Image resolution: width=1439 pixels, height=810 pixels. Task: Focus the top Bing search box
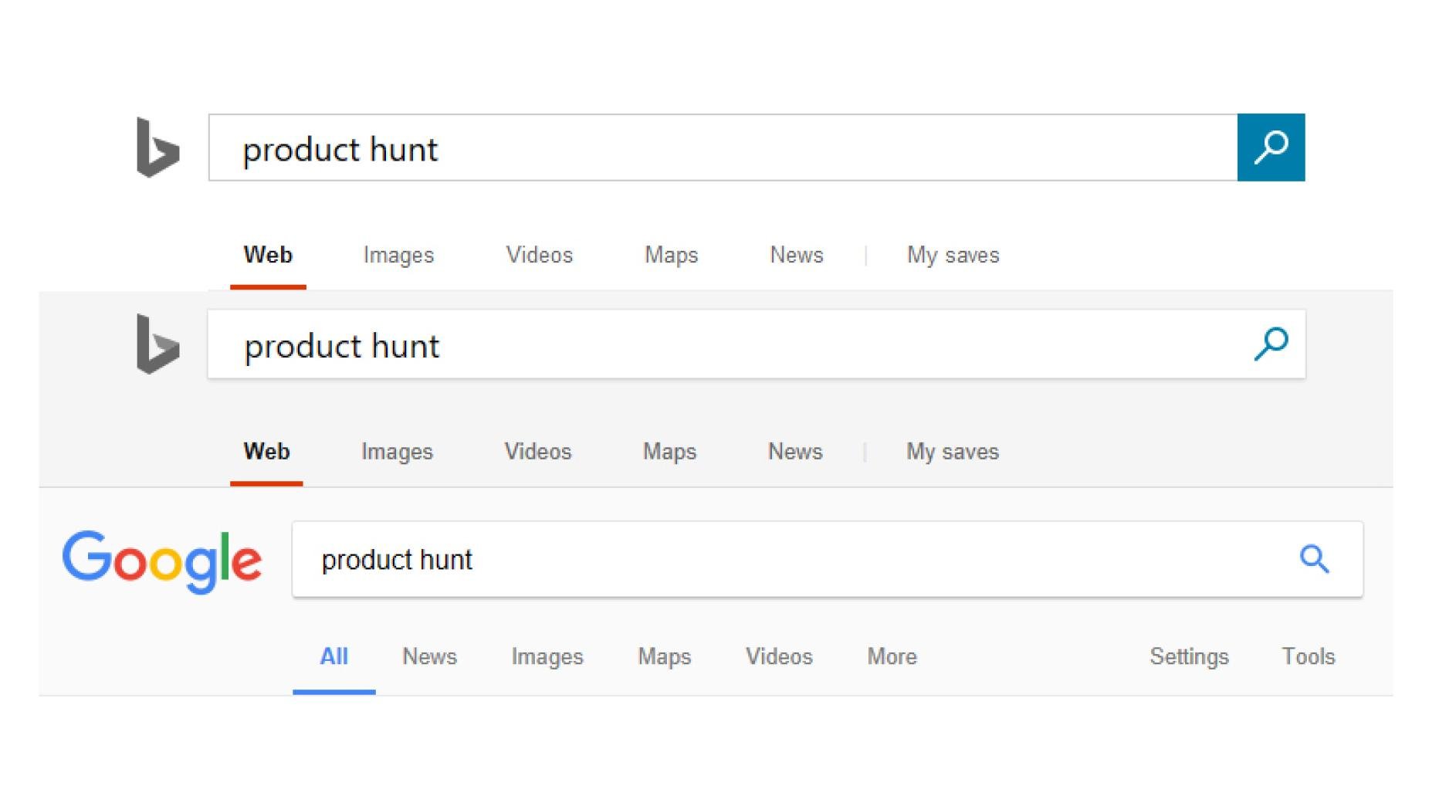pos(723,147)
